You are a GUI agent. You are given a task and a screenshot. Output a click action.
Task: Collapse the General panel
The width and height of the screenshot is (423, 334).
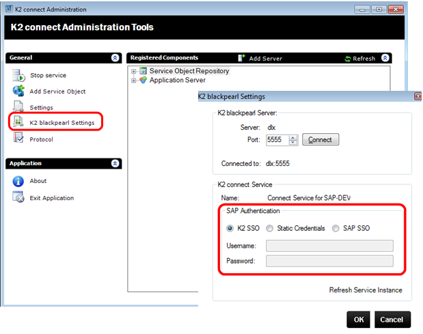pyautogui.click(x=115, y=57)
